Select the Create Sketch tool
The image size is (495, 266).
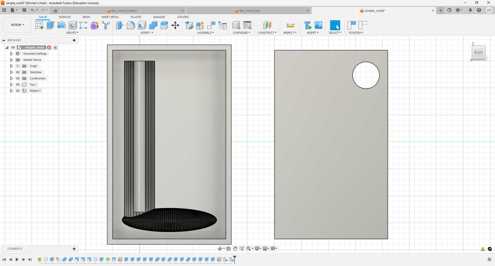pos(39,25)
